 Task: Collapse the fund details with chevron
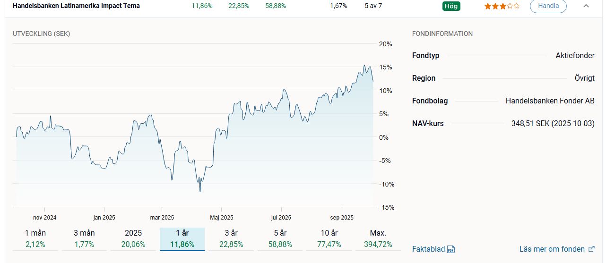(x=586, y=6)
